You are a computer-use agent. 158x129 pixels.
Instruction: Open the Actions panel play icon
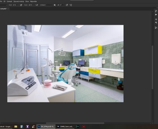156,15
